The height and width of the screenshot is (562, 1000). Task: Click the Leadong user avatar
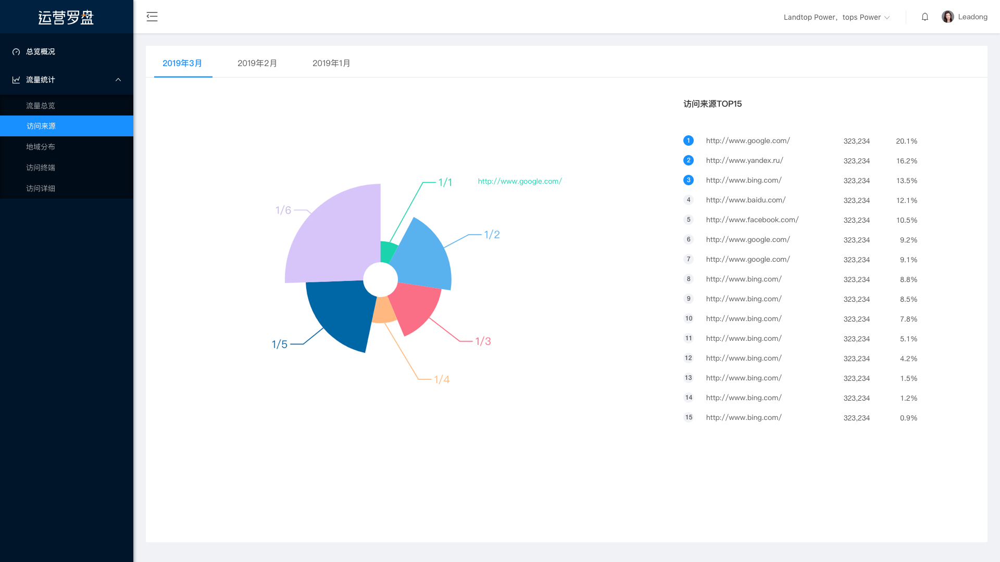(x=947, y=17)
